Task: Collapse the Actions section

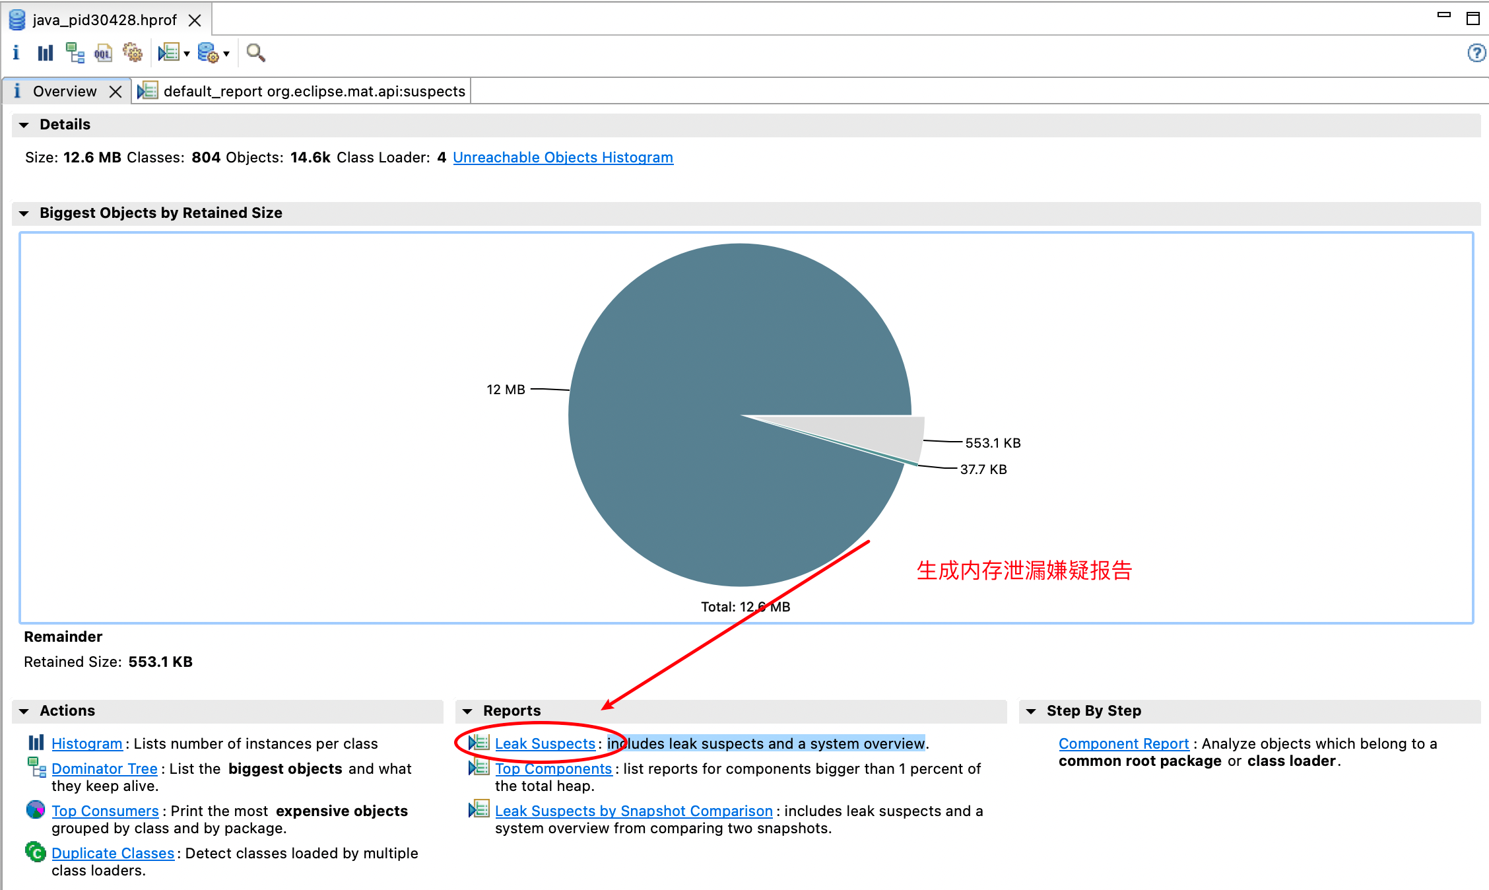Action: click(x=24, y=711)
